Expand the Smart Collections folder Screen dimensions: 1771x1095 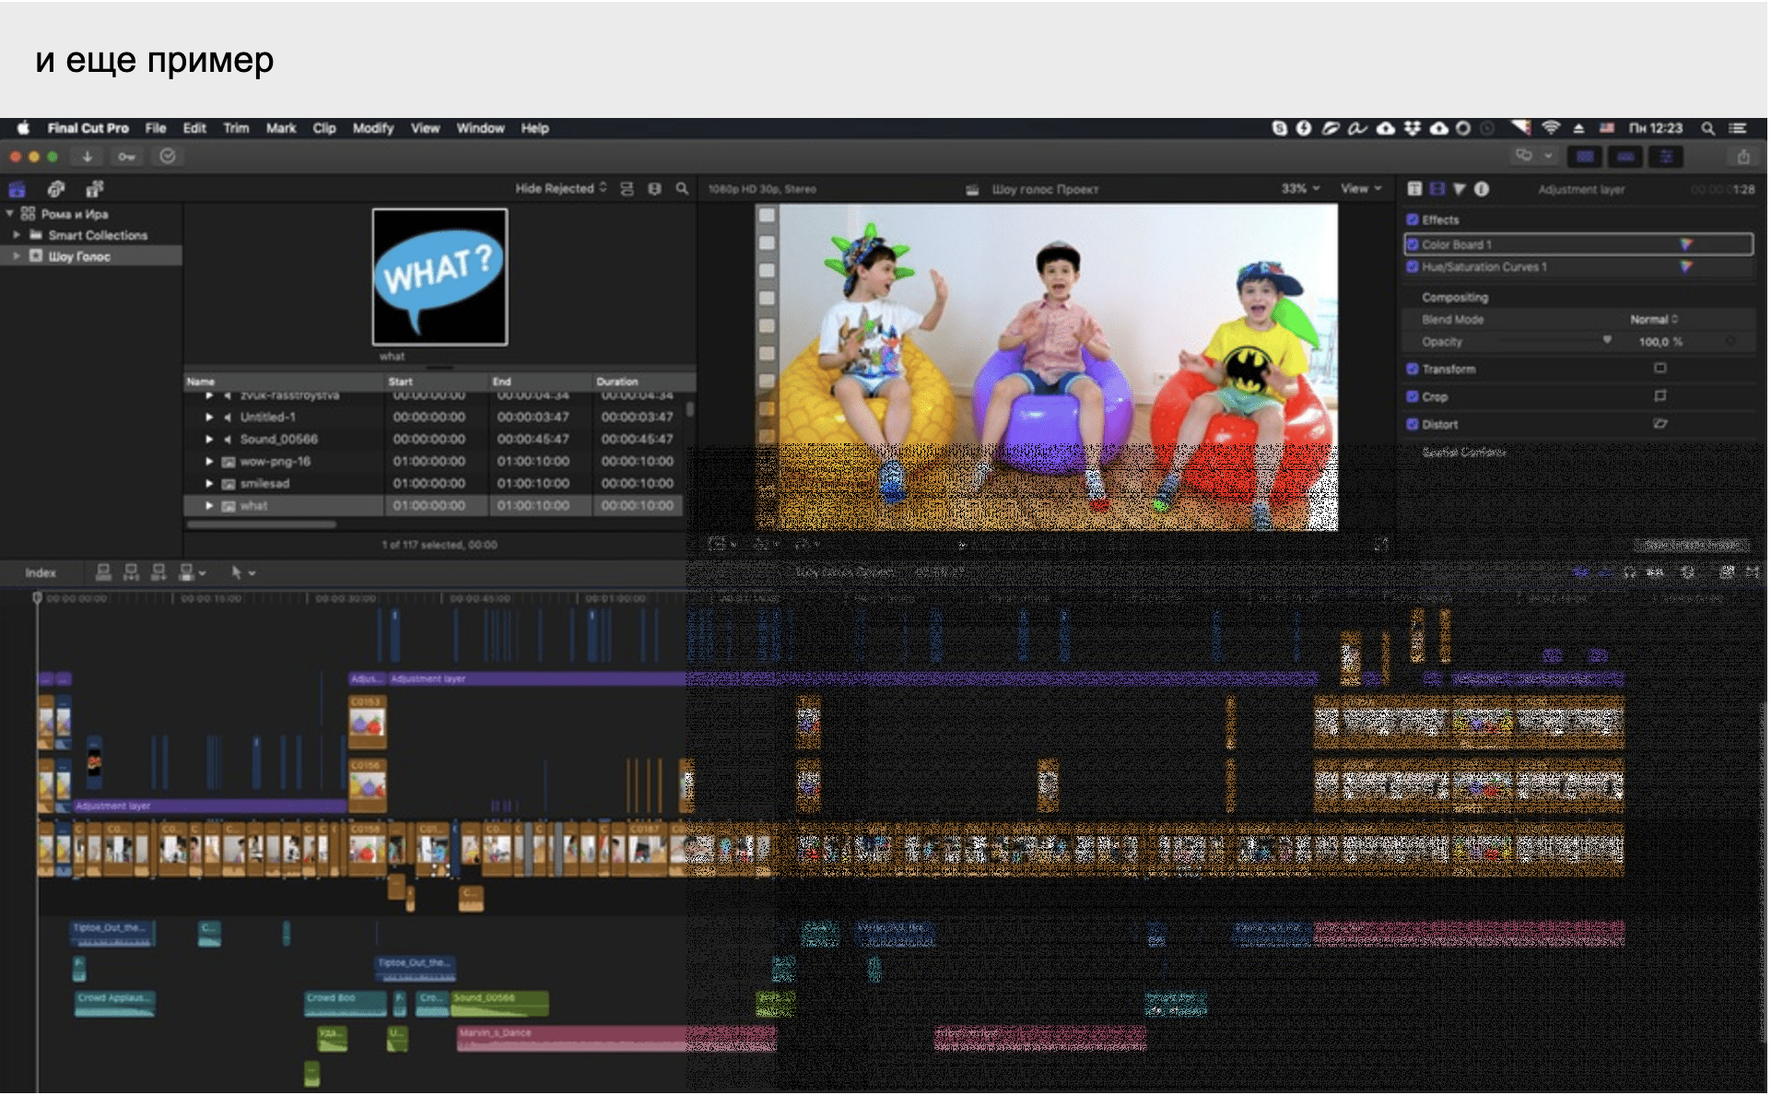17,236
